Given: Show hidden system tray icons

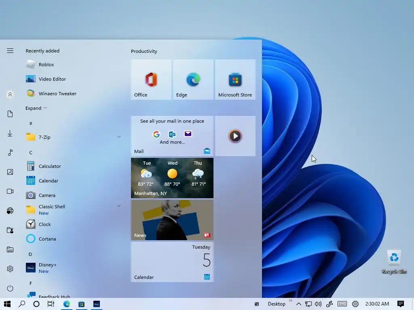Looking at the screenshot, I should click(299, 304).
